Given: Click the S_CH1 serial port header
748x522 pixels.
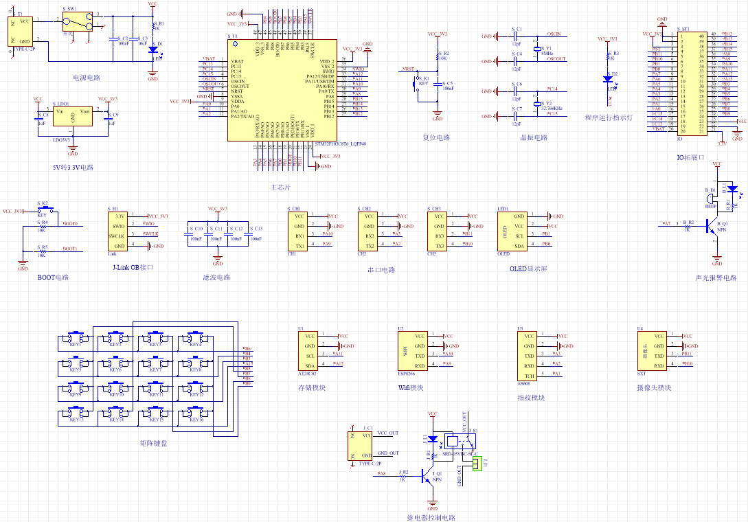Looking at the screenshot, I should [x=297, y=231].
